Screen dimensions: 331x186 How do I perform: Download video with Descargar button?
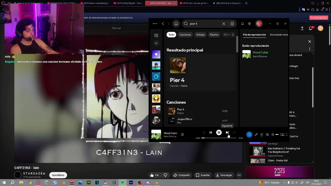point(224,175)
